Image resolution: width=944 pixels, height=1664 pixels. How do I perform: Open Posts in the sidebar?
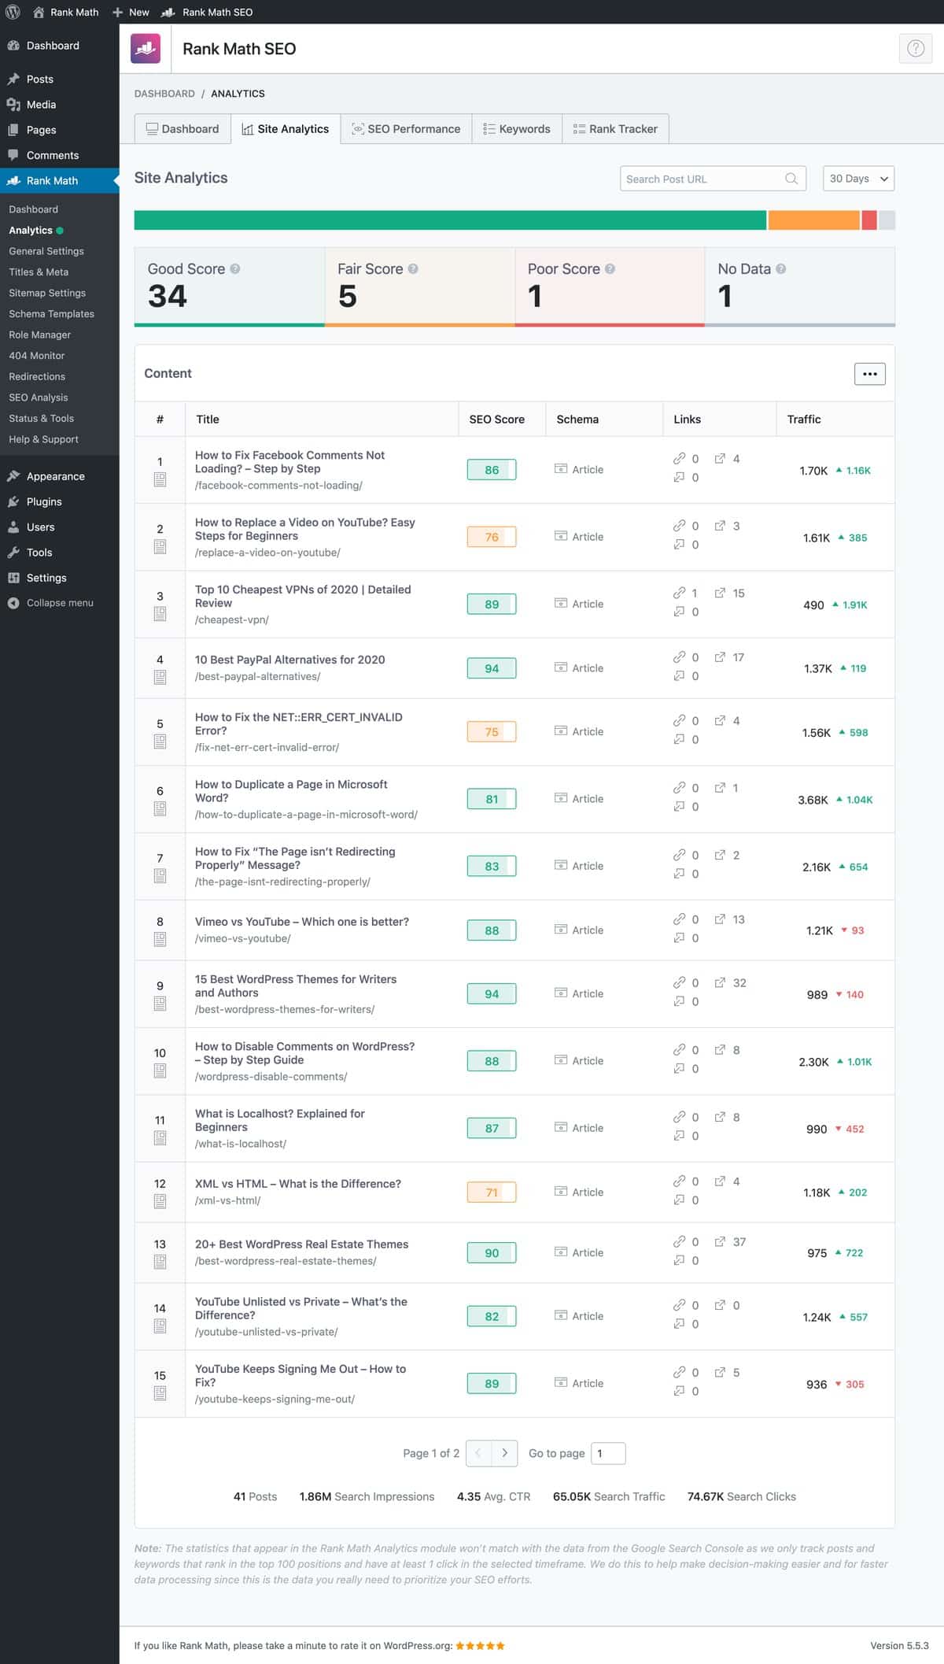click(x=40, y=80)
